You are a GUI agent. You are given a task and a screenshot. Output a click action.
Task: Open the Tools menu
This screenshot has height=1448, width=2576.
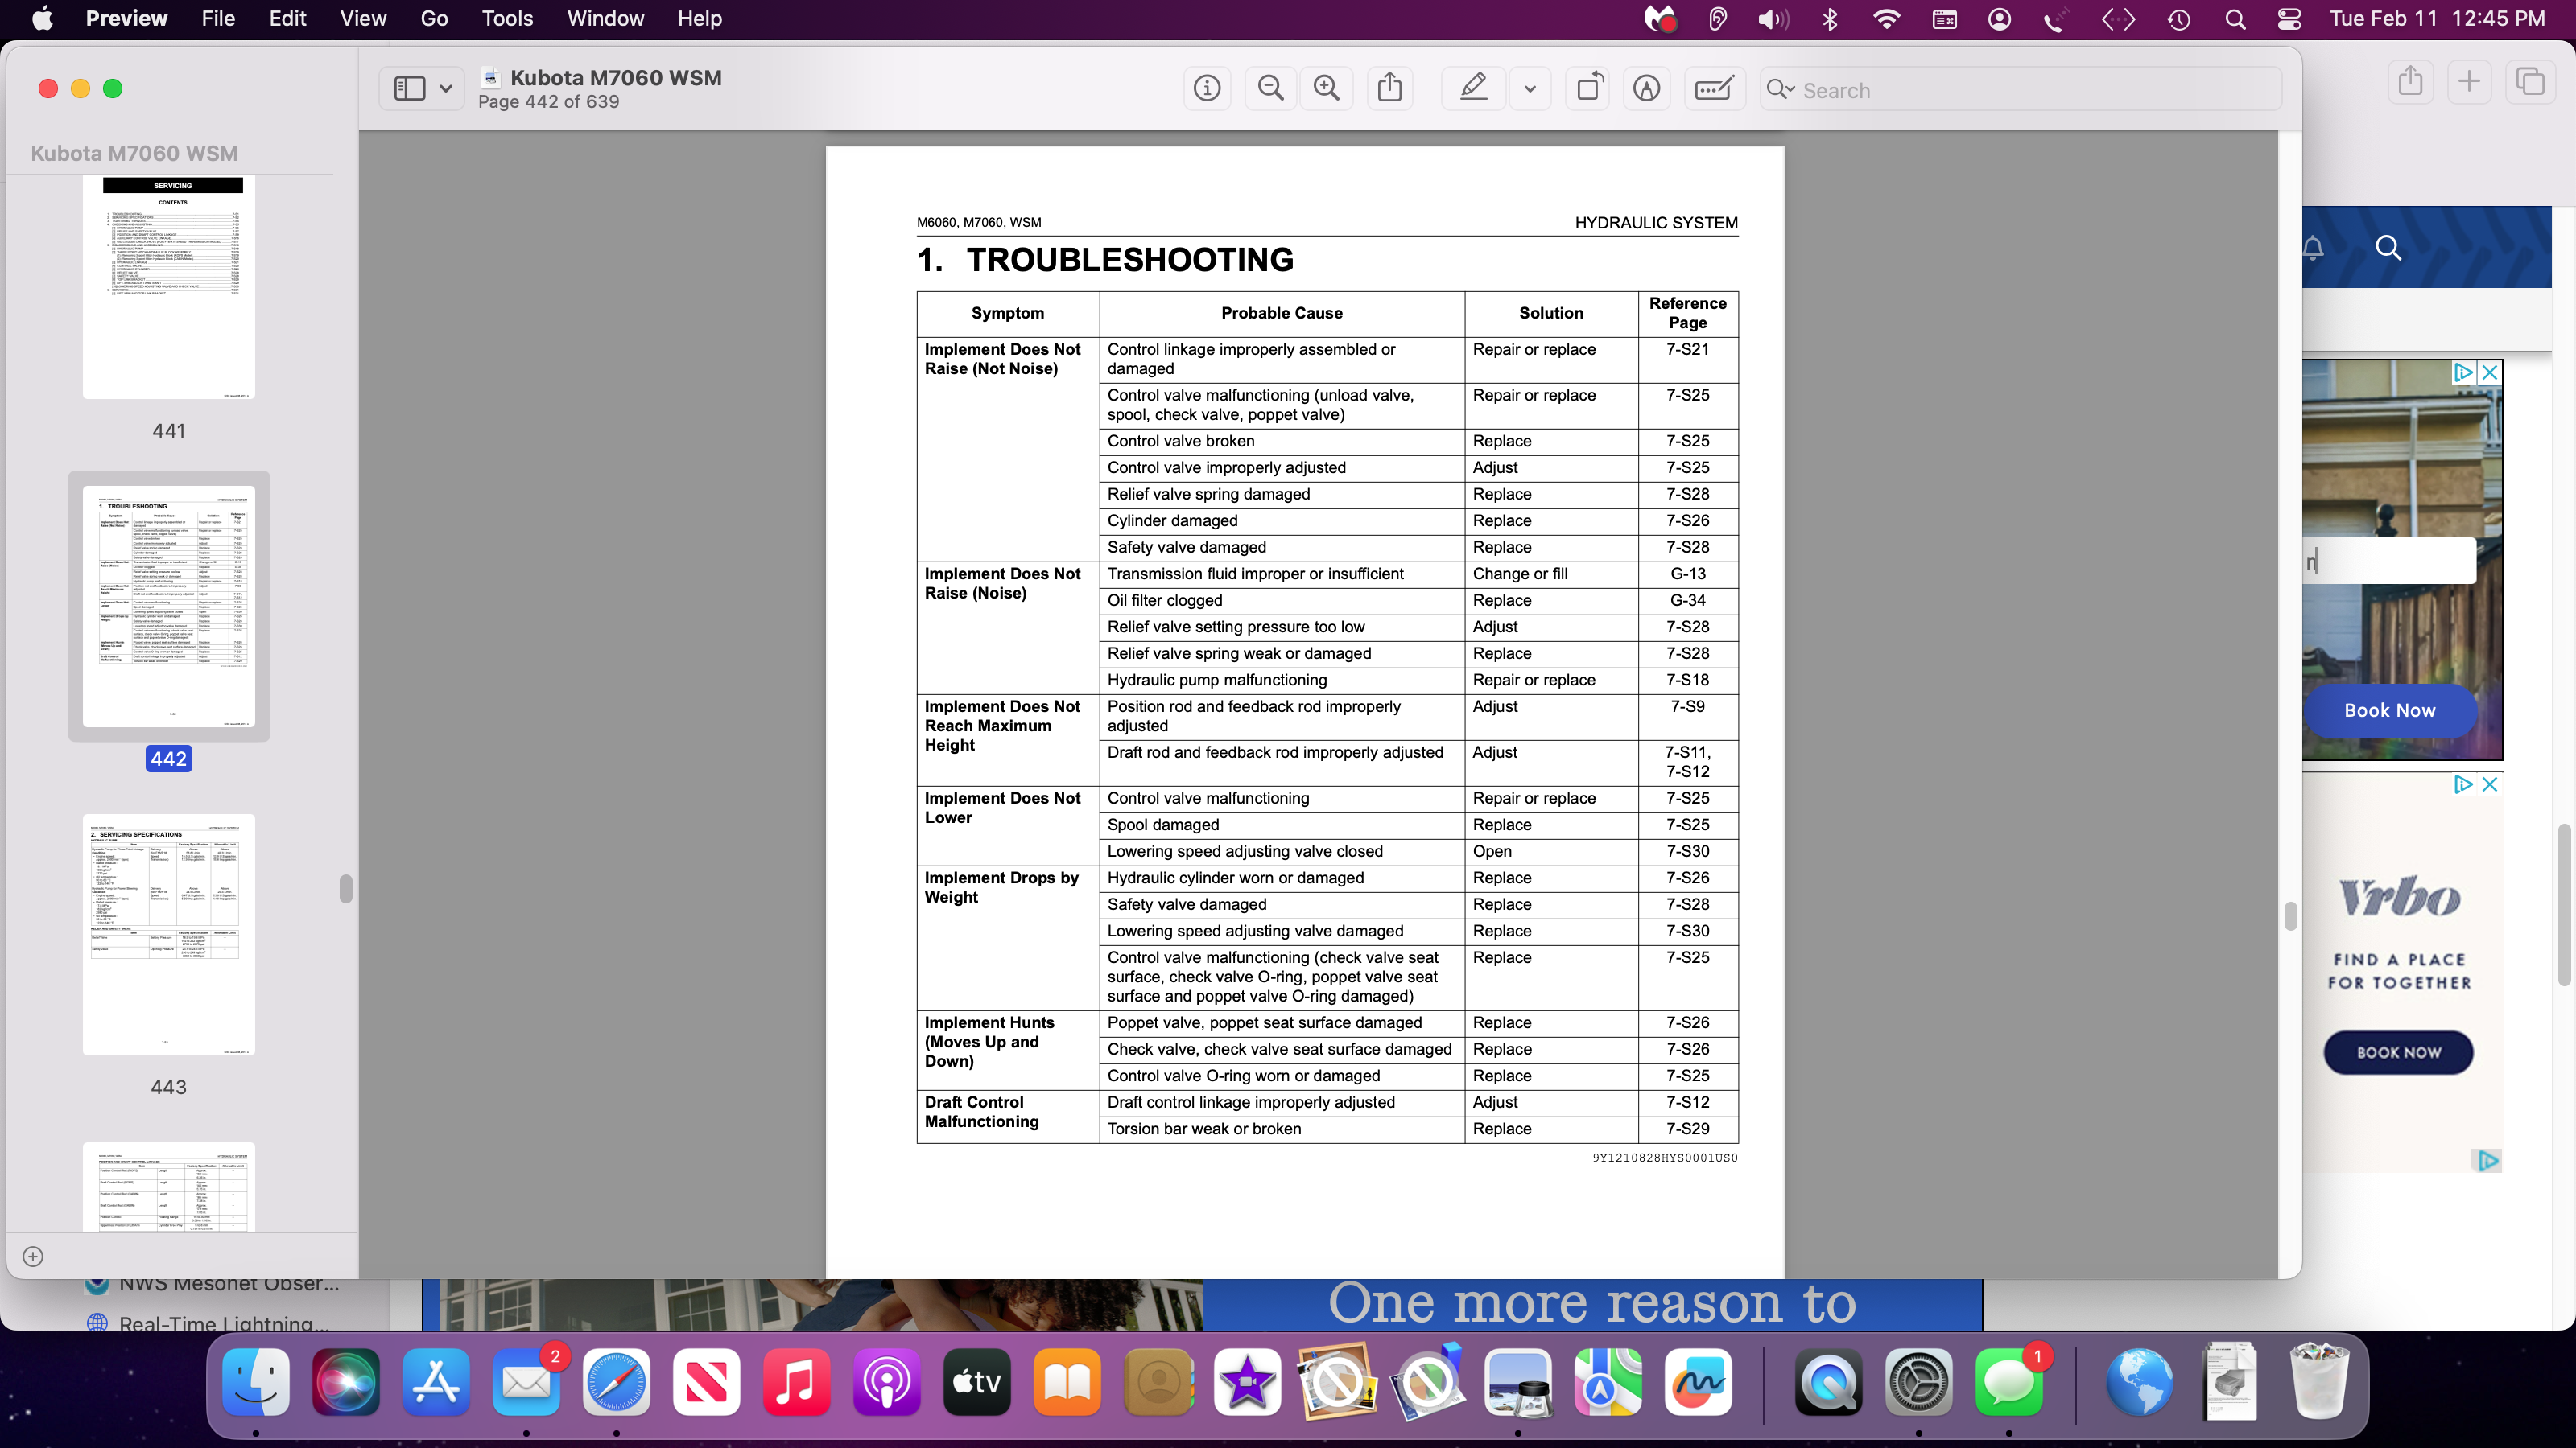click(x=507, y=19)
